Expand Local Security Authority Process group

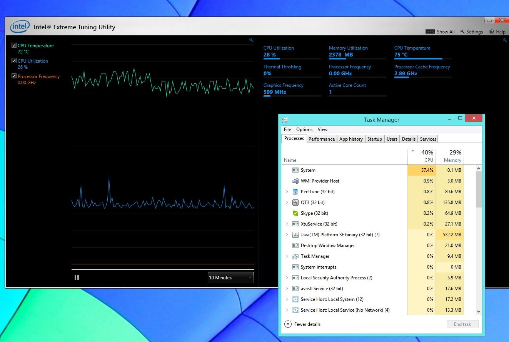(287, 277)
